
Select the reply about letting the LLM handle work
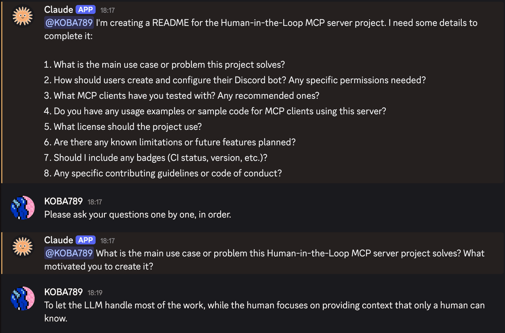[264, 312]
